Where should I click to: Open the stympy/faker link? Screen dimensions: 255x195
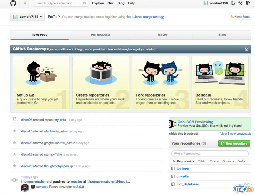click(x=53, y=154)
